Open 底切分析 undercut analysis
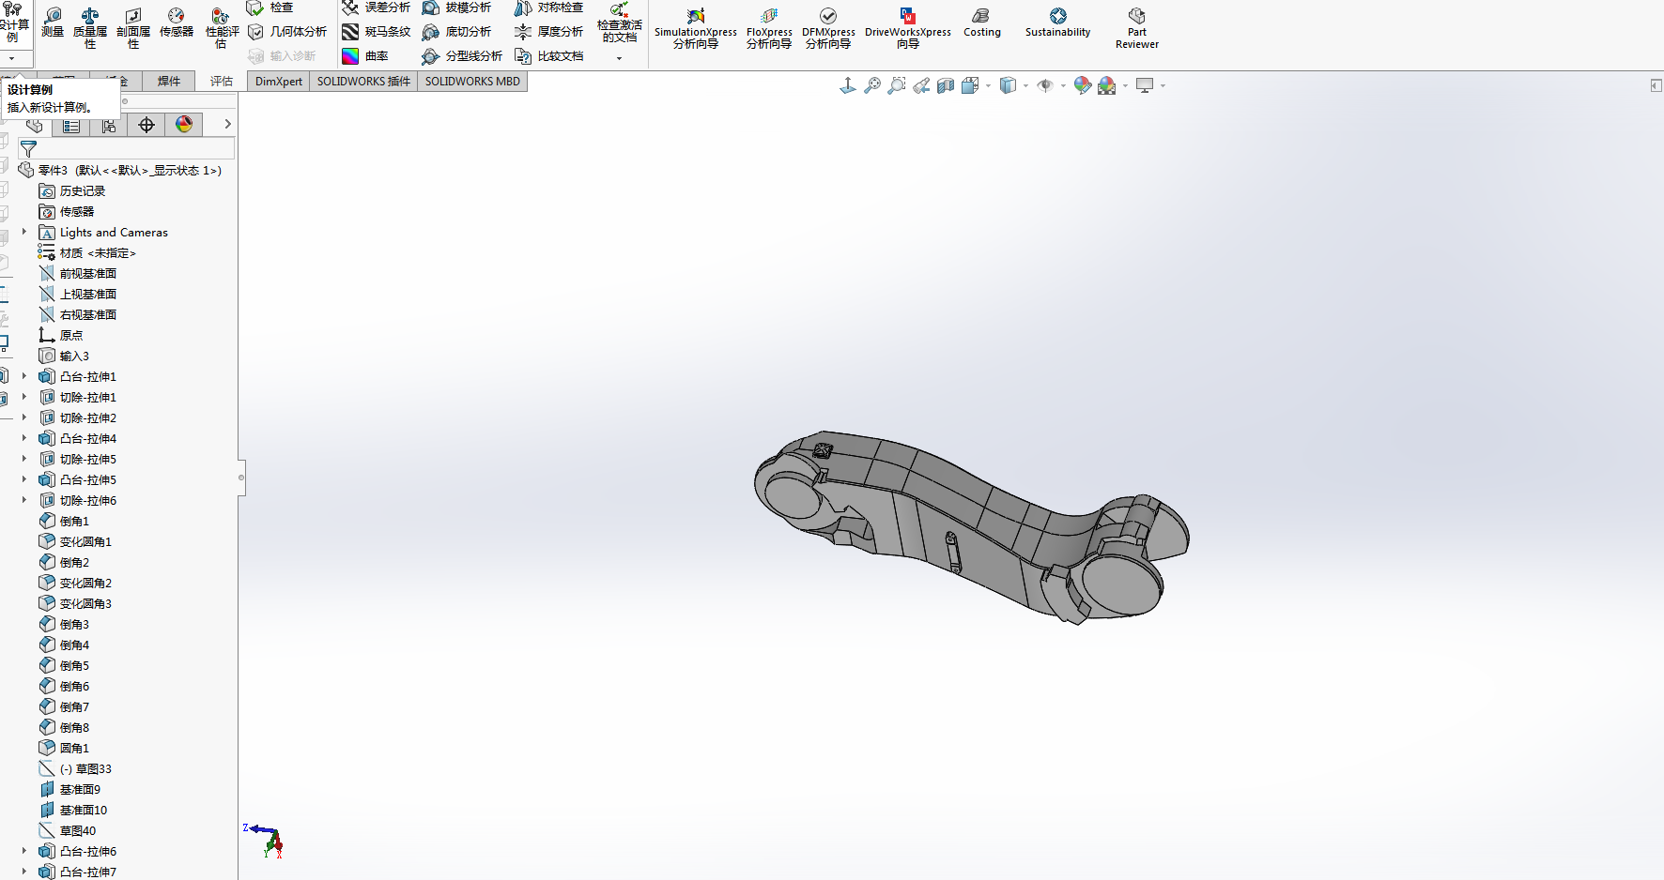 (x=456, y=32)
